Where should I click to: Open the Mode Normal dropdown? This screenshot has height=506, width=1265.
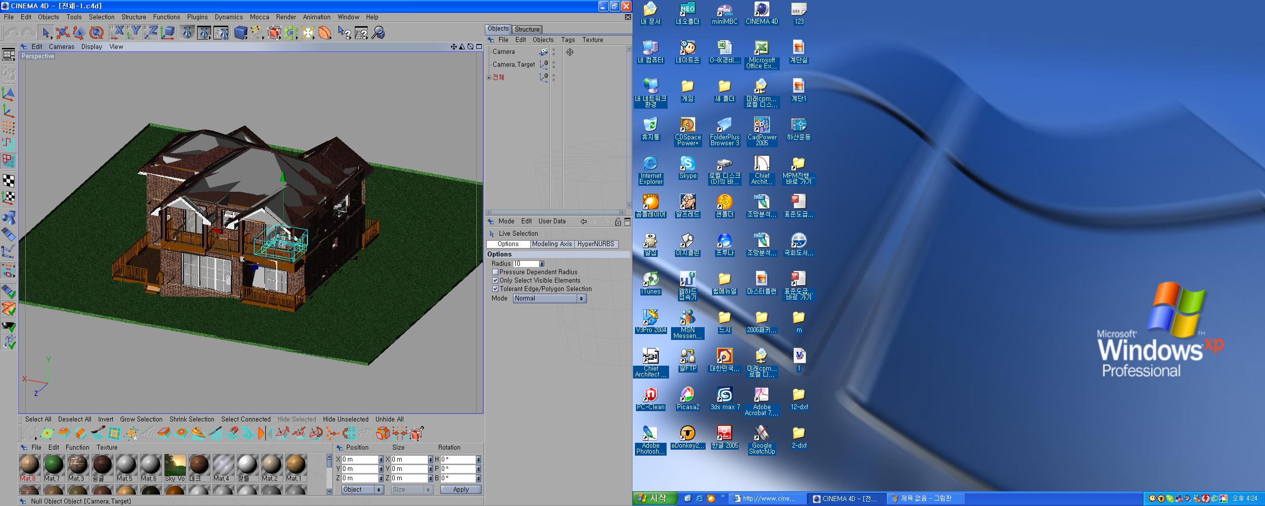click(x=549, y=298)
